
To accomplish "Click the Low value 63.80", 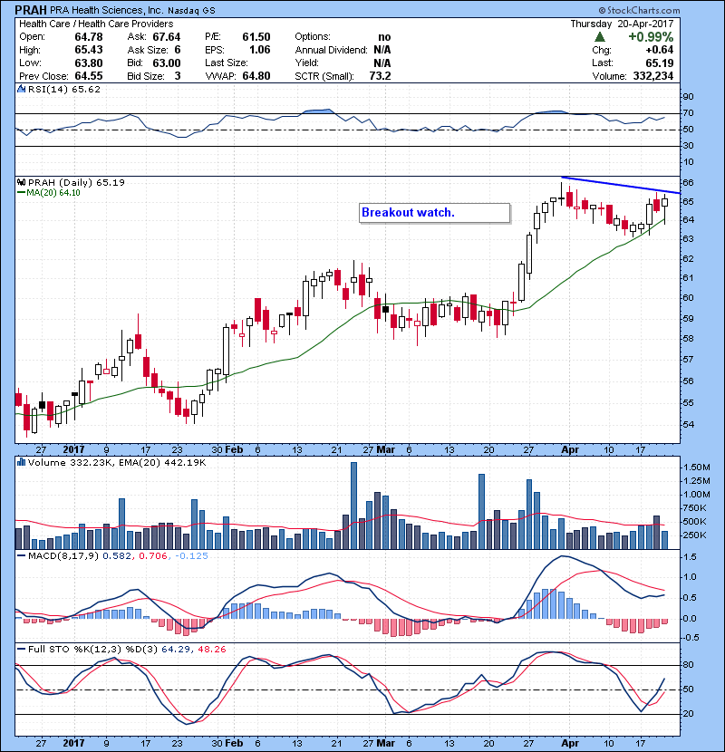I will (89, 63).
